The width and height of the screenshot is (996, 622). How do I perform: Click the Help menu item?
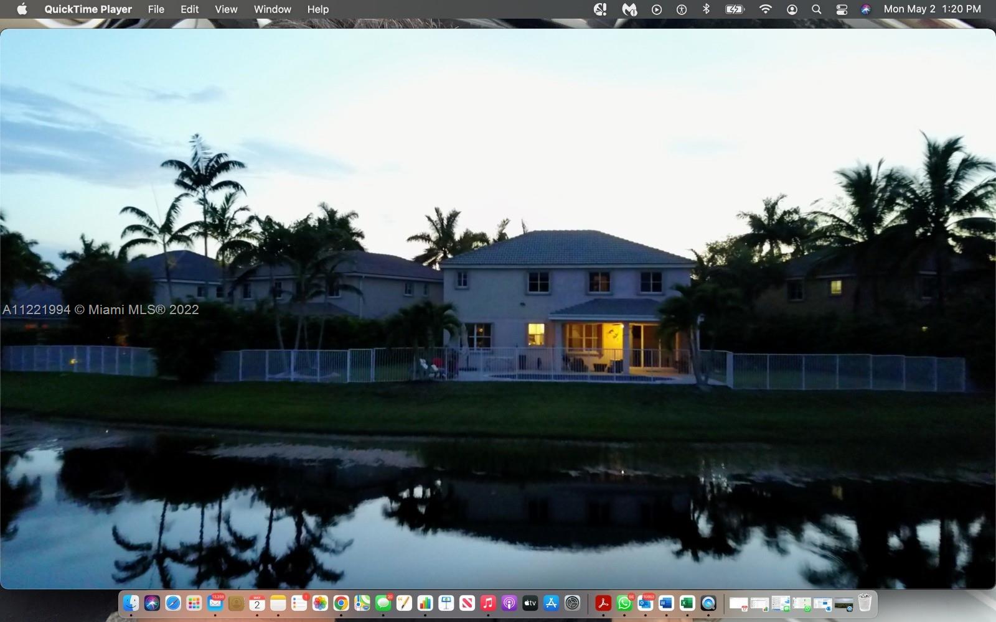317,9
